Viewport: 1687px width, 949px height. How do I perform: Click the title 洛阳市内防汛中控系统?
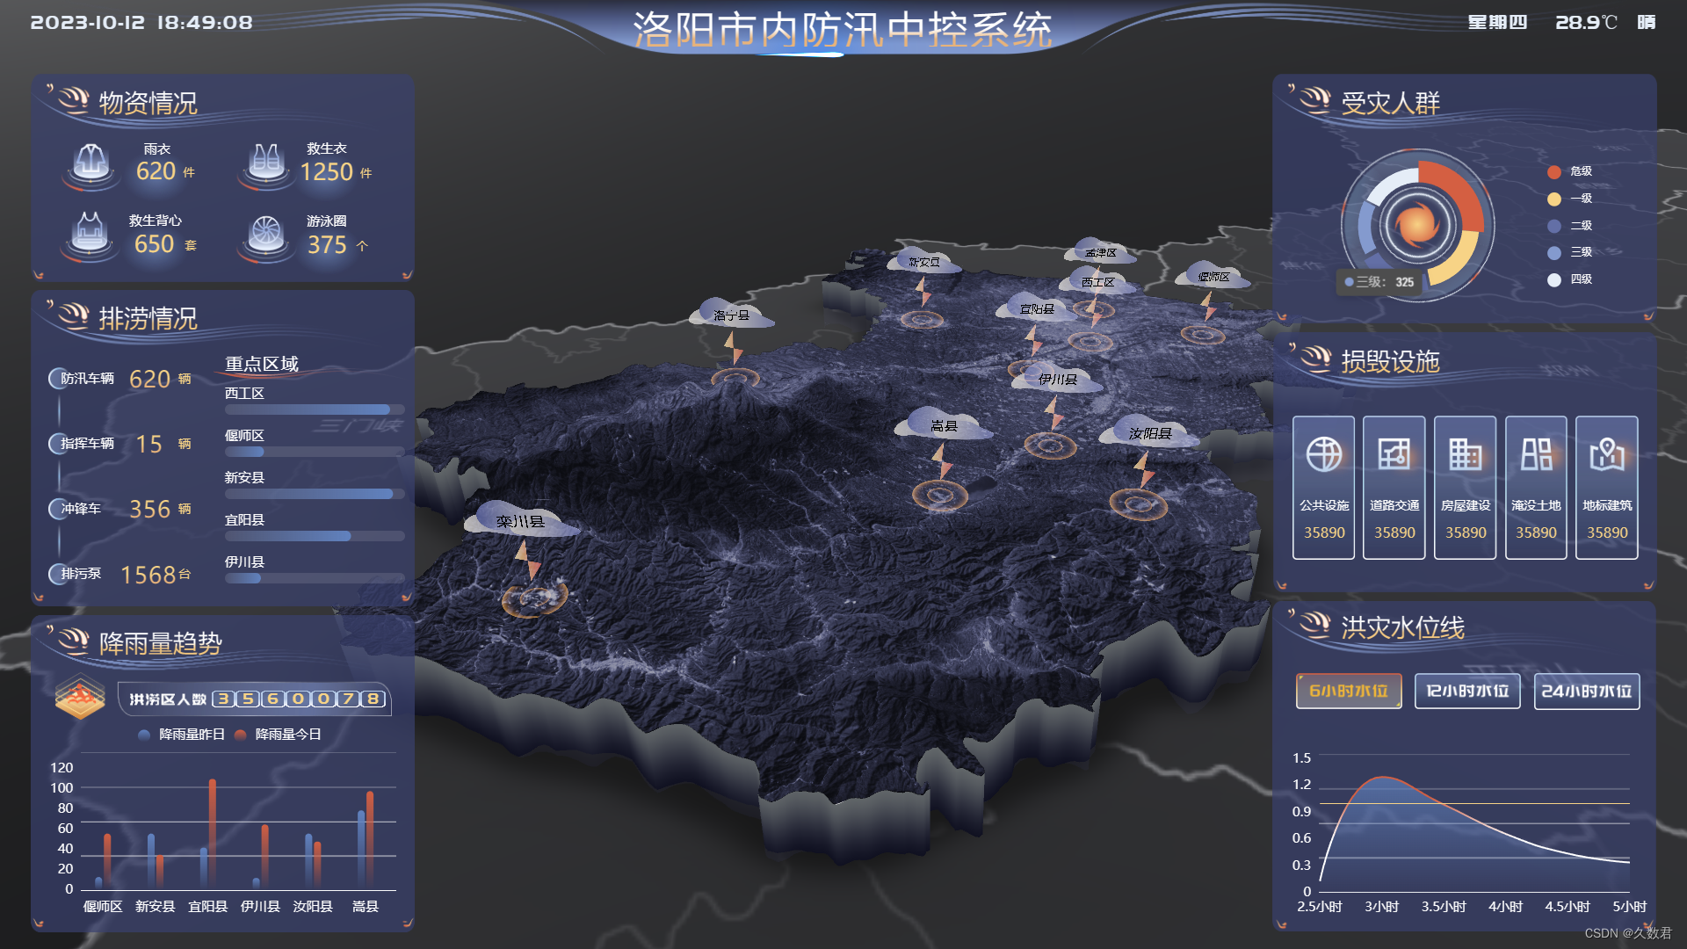point(842,30)
